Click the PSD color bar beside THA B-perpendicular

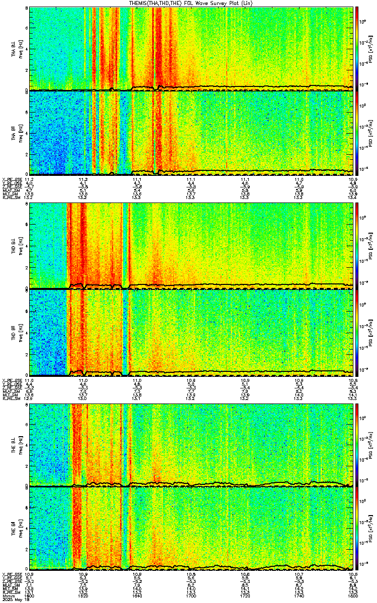coord(357,49)
